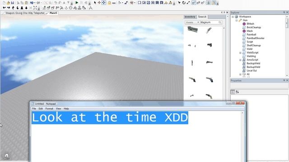Click the Save floppy disk icon
Image resolution: width=289 pixels, height=162 pixels.
[x=12, y=3]
